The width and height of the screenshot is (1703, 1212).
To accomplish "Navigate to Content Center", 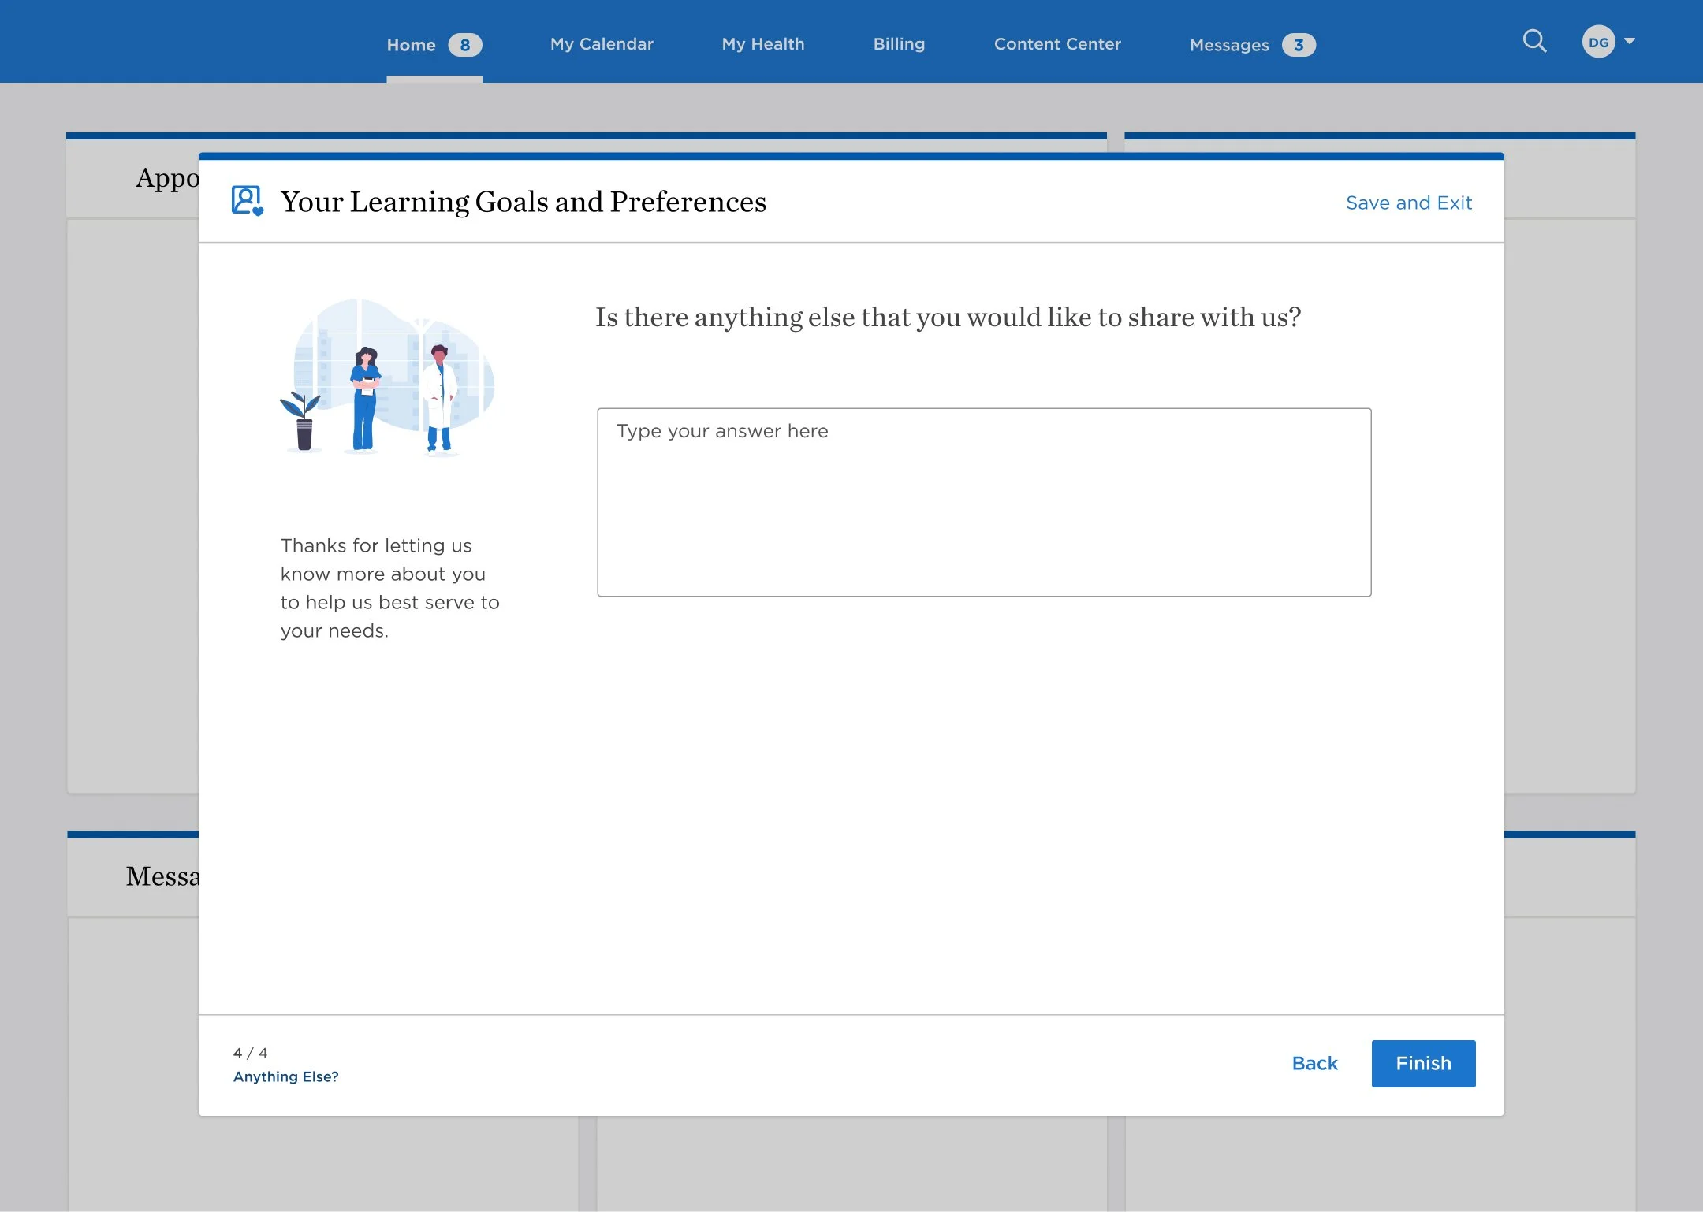I will click(1056, 44).
